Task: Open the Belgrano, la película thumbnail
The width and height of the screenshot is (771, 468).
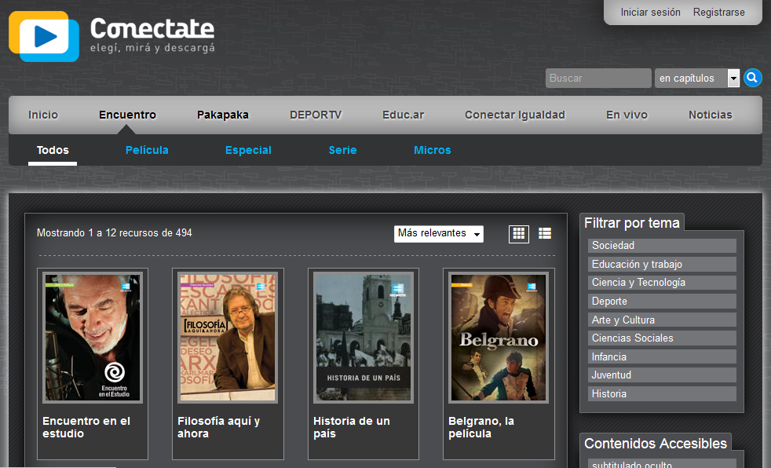Action: tap(498, 336)
